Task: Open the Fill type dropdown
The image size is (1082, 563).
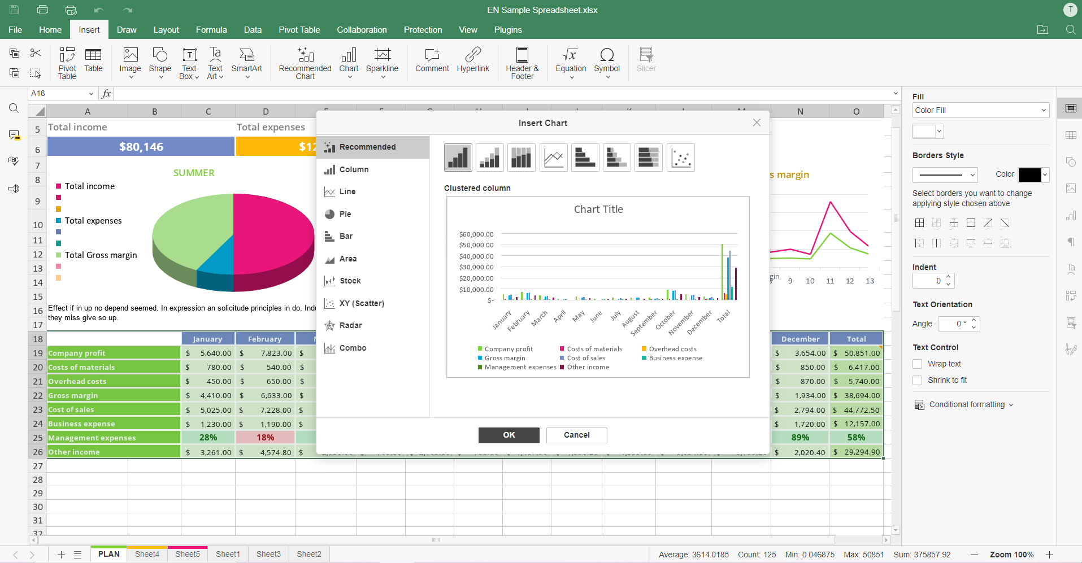Action: [980, 110]
